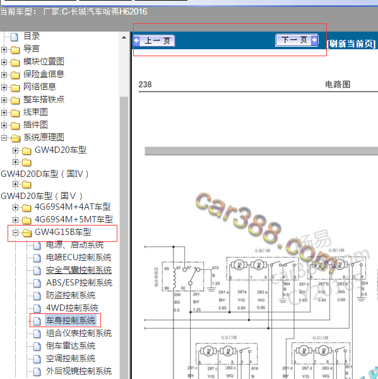Select the 网络信息 folder icon
Viewport: 378px width, 379px height.
tap(15, 88)
